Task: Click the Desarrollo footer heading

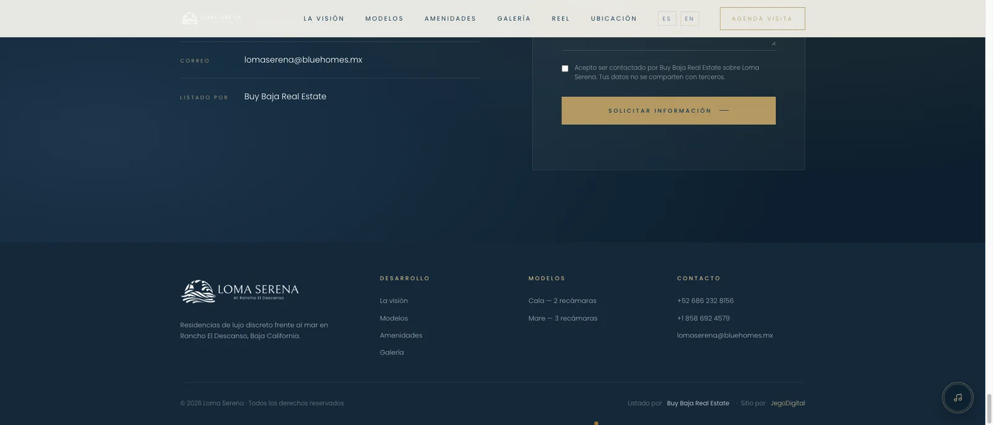Action: point(405,279)
